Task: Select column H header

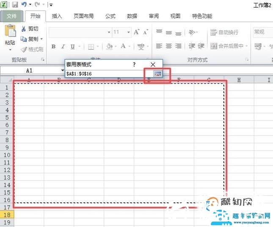Action: coord(239,80)
